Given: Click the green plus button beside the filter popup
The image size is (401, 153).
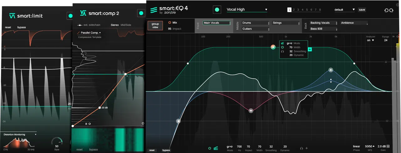Looking at the screenshot, I should point(310,49).
